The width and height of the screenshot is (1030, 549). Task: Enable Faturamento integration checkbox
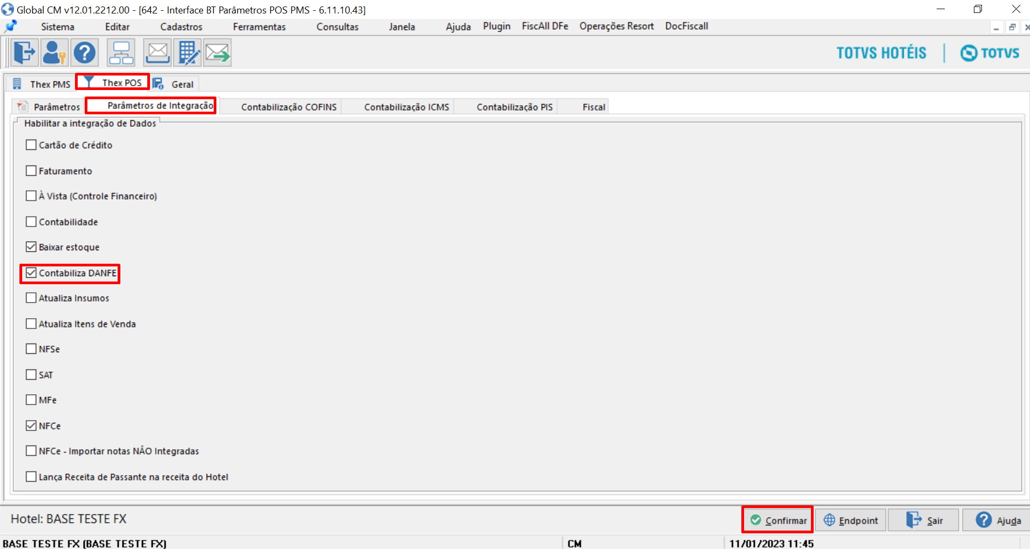pos(31,170)
